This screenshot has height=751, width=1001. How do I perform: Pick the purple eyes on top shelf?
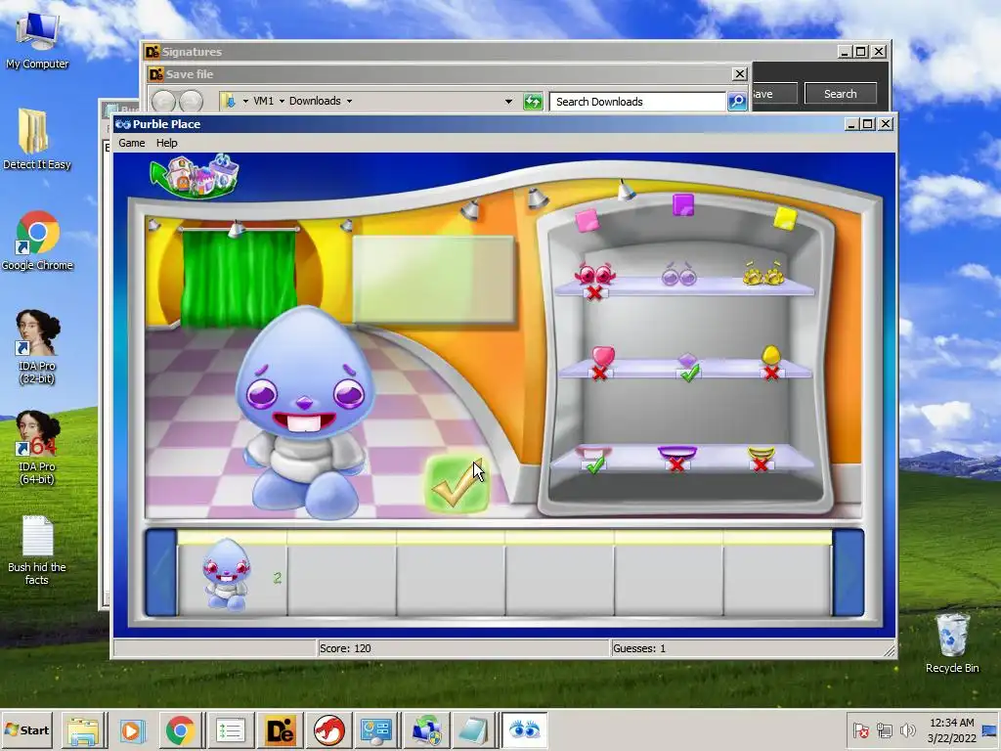pos(678,275)
